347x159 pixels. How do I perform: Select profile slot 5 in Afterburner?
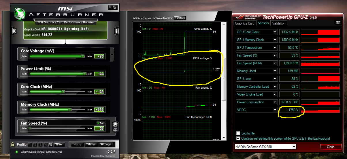[x=51, y=145]
